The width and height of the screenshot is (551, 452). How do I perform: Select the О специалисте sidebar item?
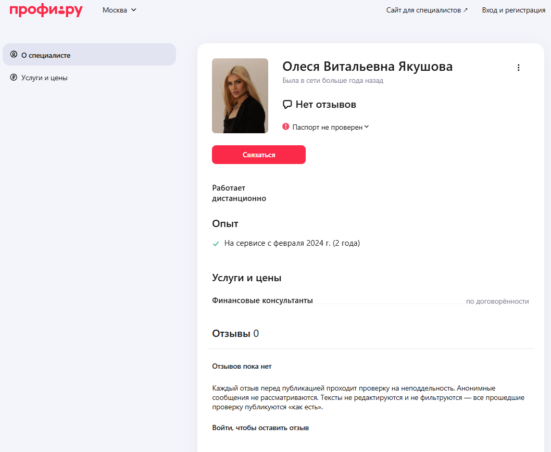coord(89,55)
